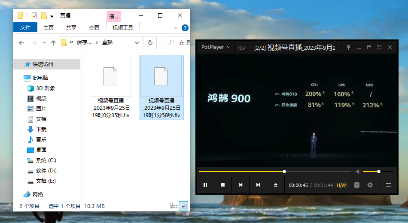Open the 查看 ribbon tab
Image resolution: width=408 pixels, height=223 pixels.
click(x=94, y=27)
